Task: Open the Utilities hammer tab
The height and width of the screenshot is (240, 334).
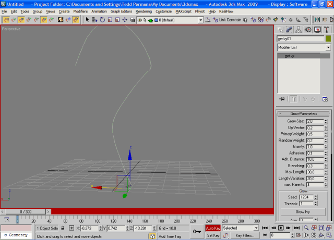Action: point(327,30)
